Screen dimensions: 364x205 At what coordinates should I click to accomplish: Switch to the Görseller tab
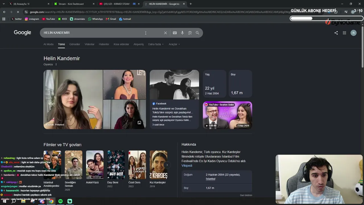click(x=75, y=44)
